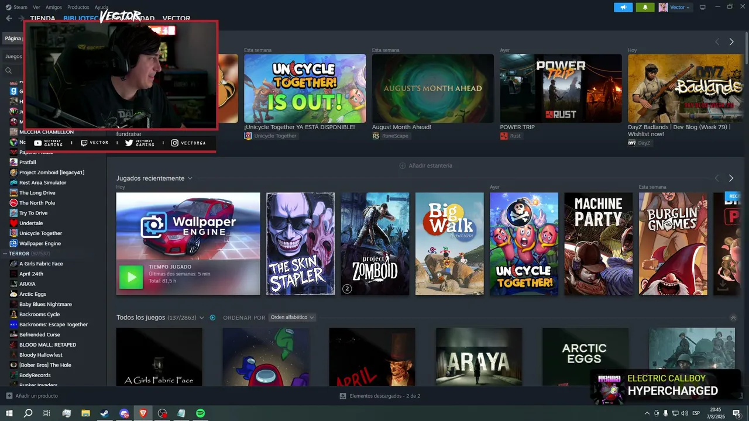This screenshot has width=749, height=421.
Task: Click the Unicycle Together icon under the news
Action: coord(248,136)
